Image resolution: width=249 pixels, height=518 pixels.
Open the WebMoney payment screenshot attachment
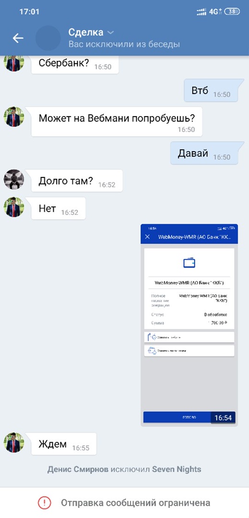click(189, 325)
